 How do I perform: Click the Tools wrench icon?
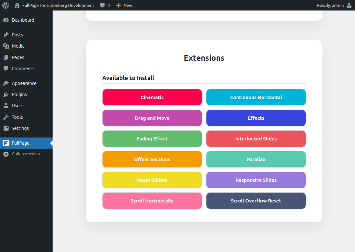(6, 117)
